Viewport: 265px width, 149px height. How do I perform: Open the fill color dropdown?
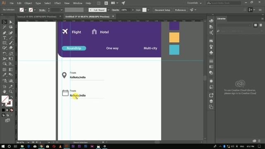tap(26, 10)
